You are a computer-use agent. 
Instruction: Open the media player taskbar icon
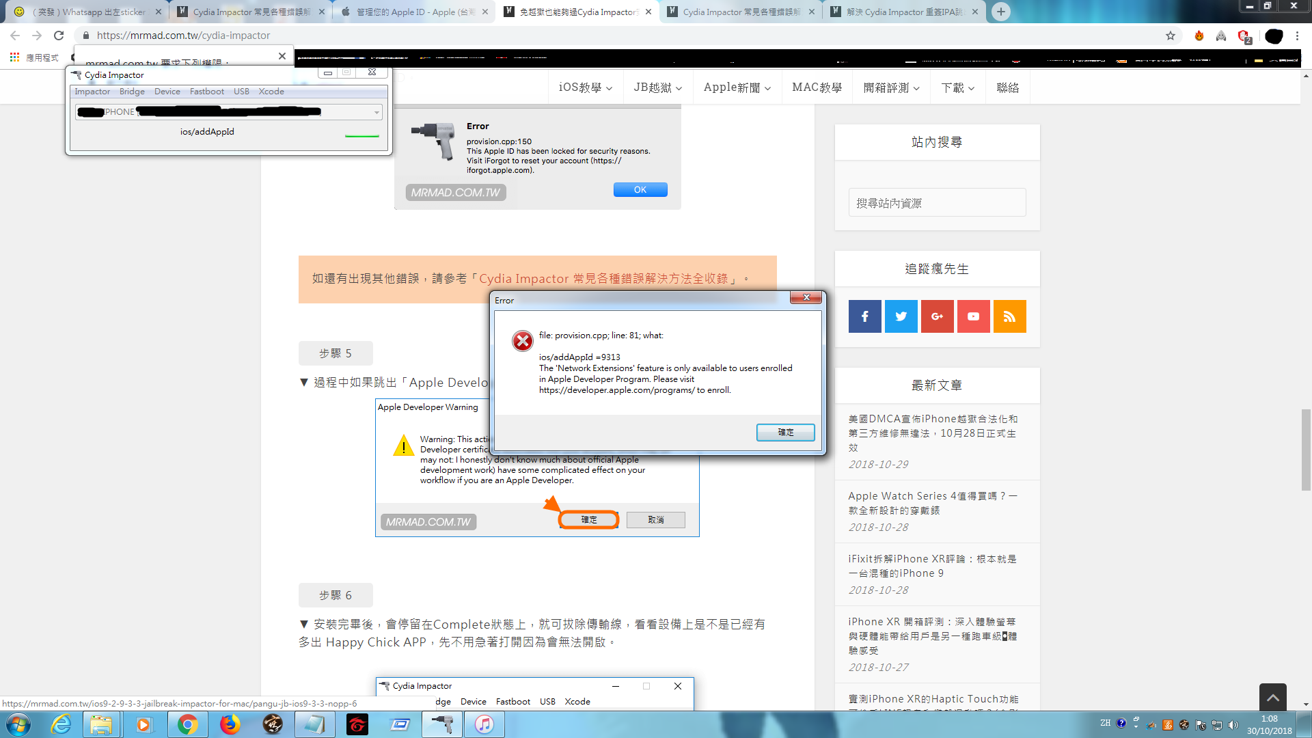tap(143, 724)
